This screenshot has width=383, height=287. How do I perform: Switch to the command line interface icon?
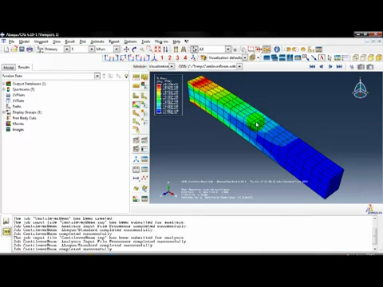pyautogui.click(x=6, y=232)
